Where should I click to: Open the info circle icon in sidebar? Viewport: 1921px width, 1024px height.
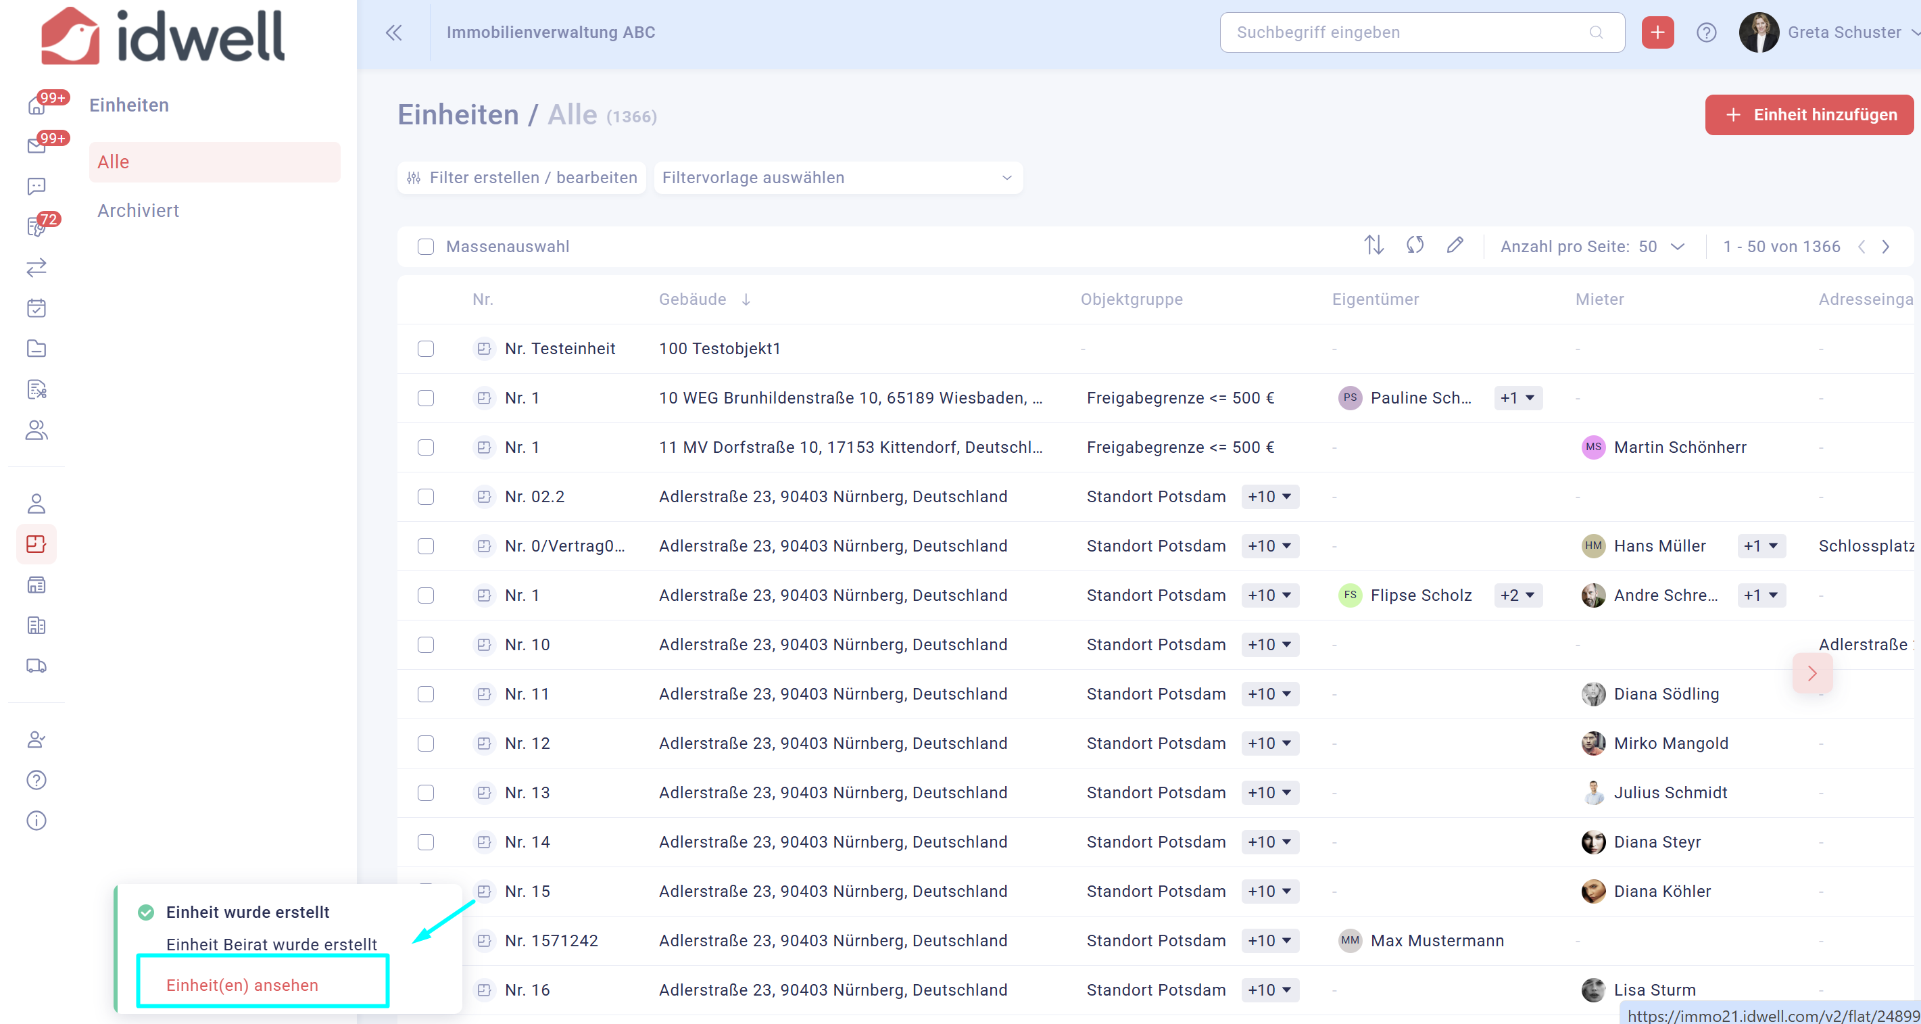pos(36,821)
